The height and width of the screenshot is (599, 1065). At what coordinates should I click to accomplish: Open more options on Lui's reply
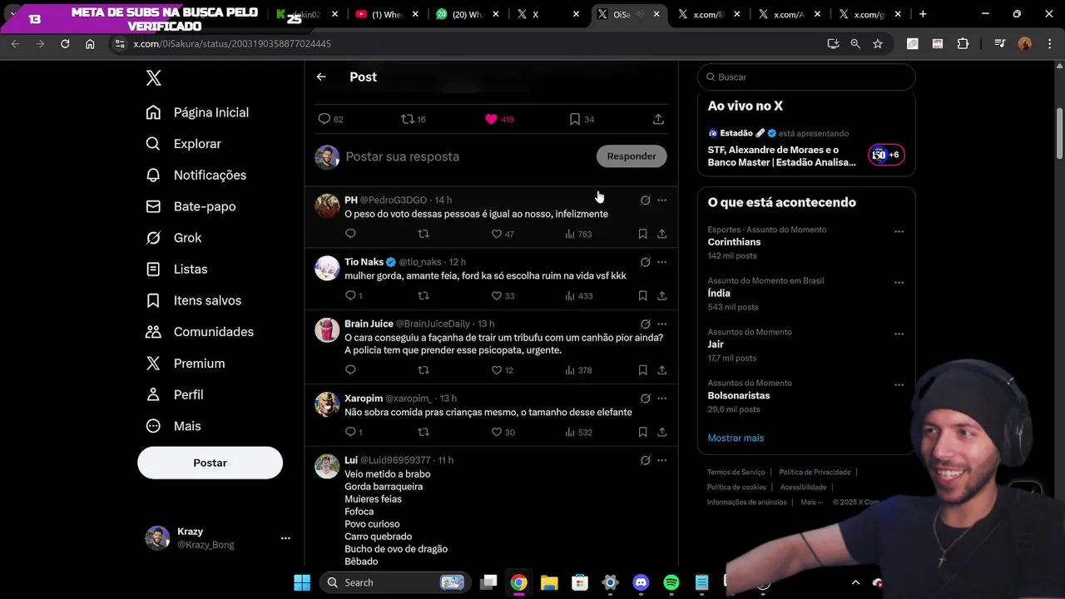661,460
